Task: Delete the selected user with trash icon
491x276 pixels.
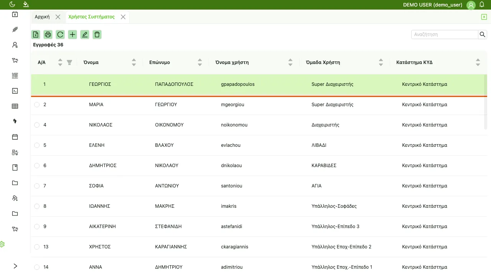Action: coord(97,34)
